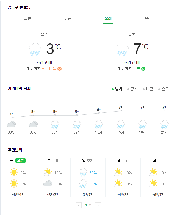This screenshot has width=177, height=215.
Task: Click the afternoon rain cloud icon
Action: (122, 49)
